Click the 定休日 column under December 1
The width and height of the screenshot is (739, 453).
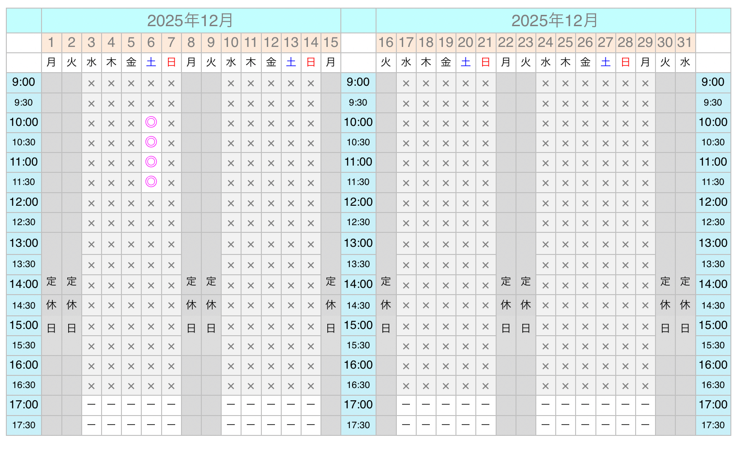pos(51,305)
